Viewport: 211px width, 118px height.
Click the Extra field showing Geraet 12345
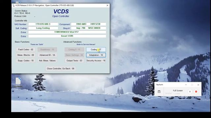click(67, 36)
